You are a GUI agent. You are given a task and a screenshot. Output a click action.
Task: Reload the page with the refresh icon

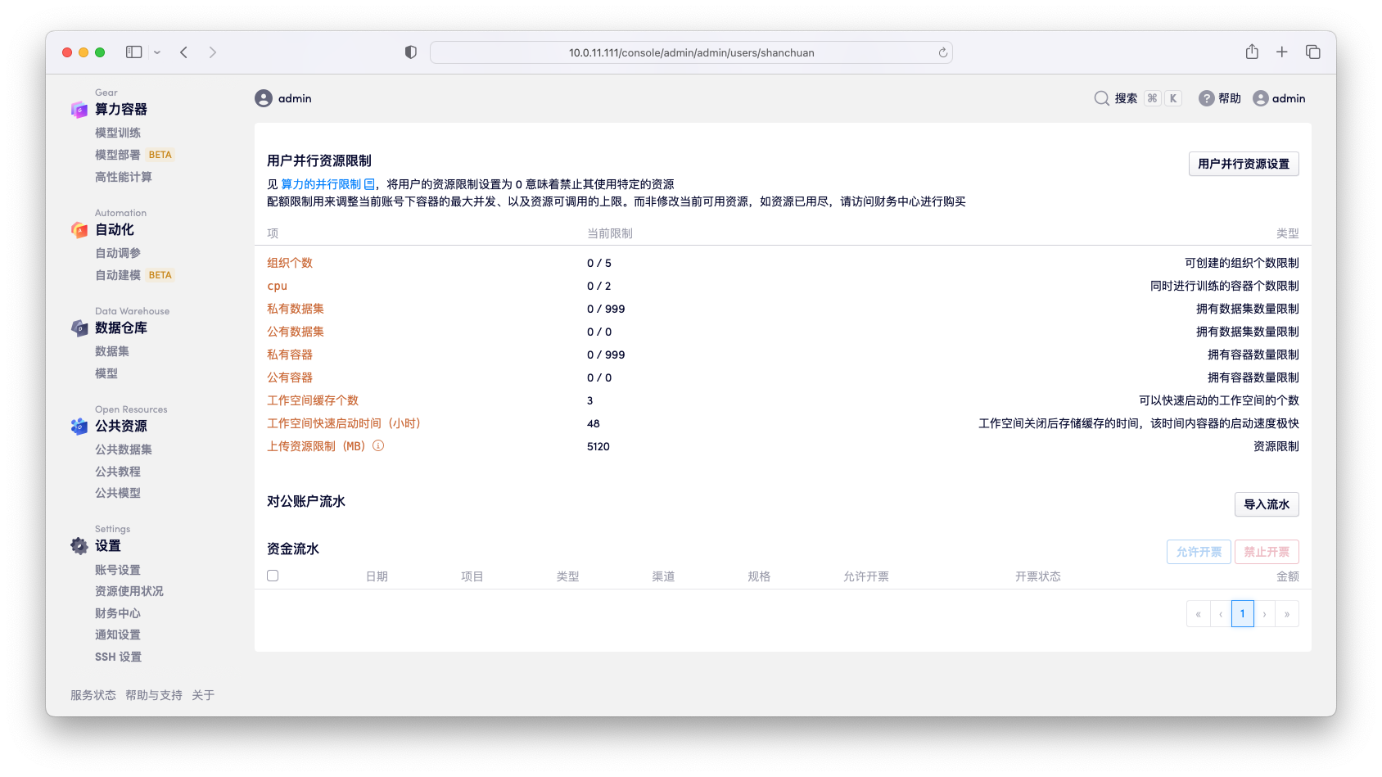[943, 52]
